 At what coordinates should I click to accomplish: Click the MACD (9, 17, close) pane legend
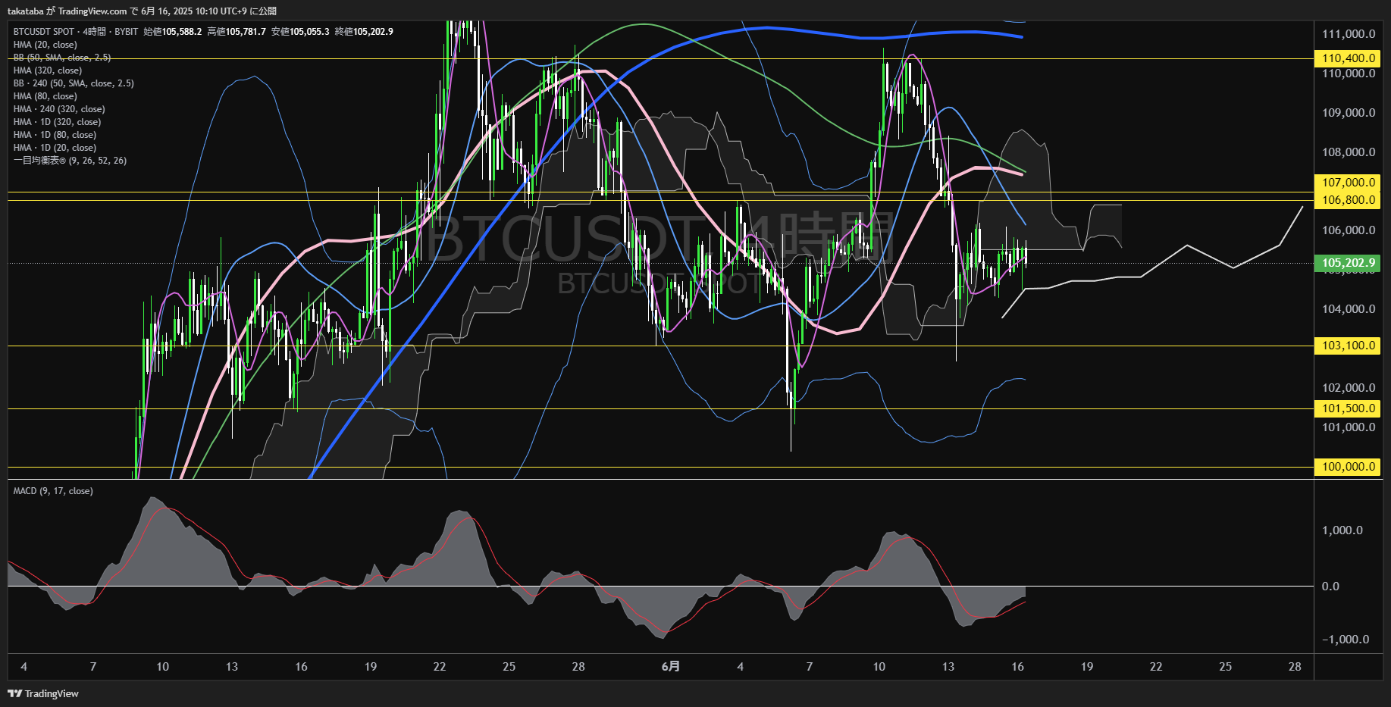point(53,491)
